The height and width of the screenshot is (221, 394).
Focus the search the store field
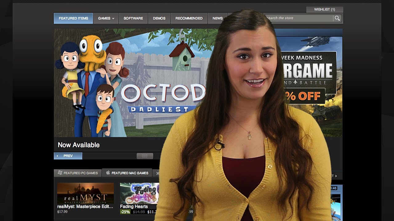(x=299, y=18)
